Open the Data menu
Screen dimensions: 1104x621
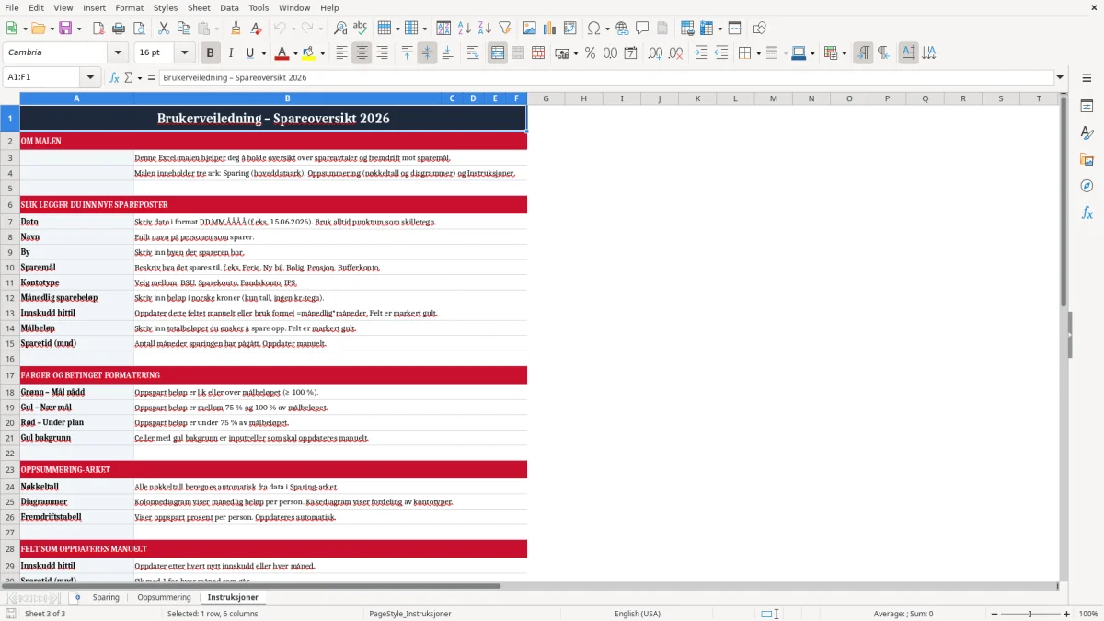[x=229, y=7]
